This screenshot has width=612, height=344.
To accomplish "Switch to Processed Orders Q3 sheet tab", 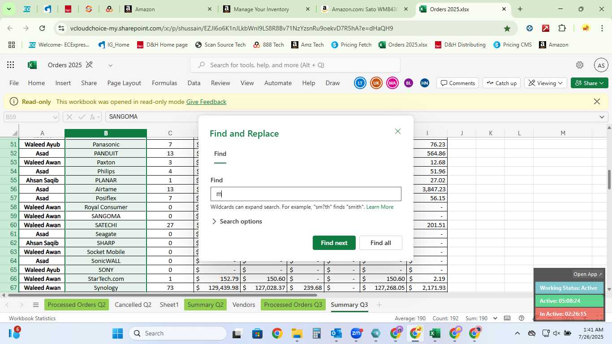I will pyautogui.click(x=293, y=305).
